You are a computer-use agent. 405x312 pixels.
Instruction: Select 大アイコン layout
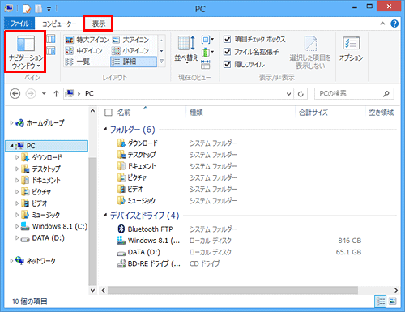pyautogui.click(x=130, y=40)
